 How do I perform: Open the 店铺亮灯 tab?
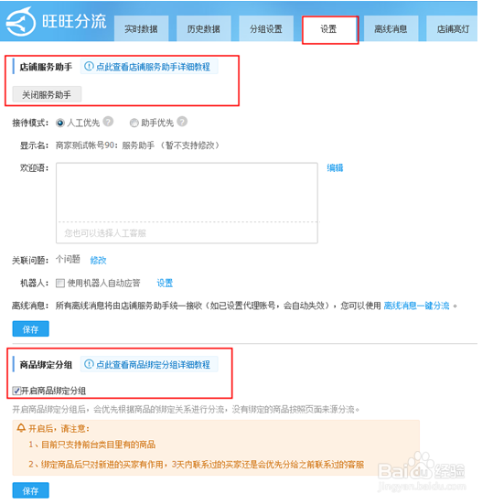tap(452, 29)
